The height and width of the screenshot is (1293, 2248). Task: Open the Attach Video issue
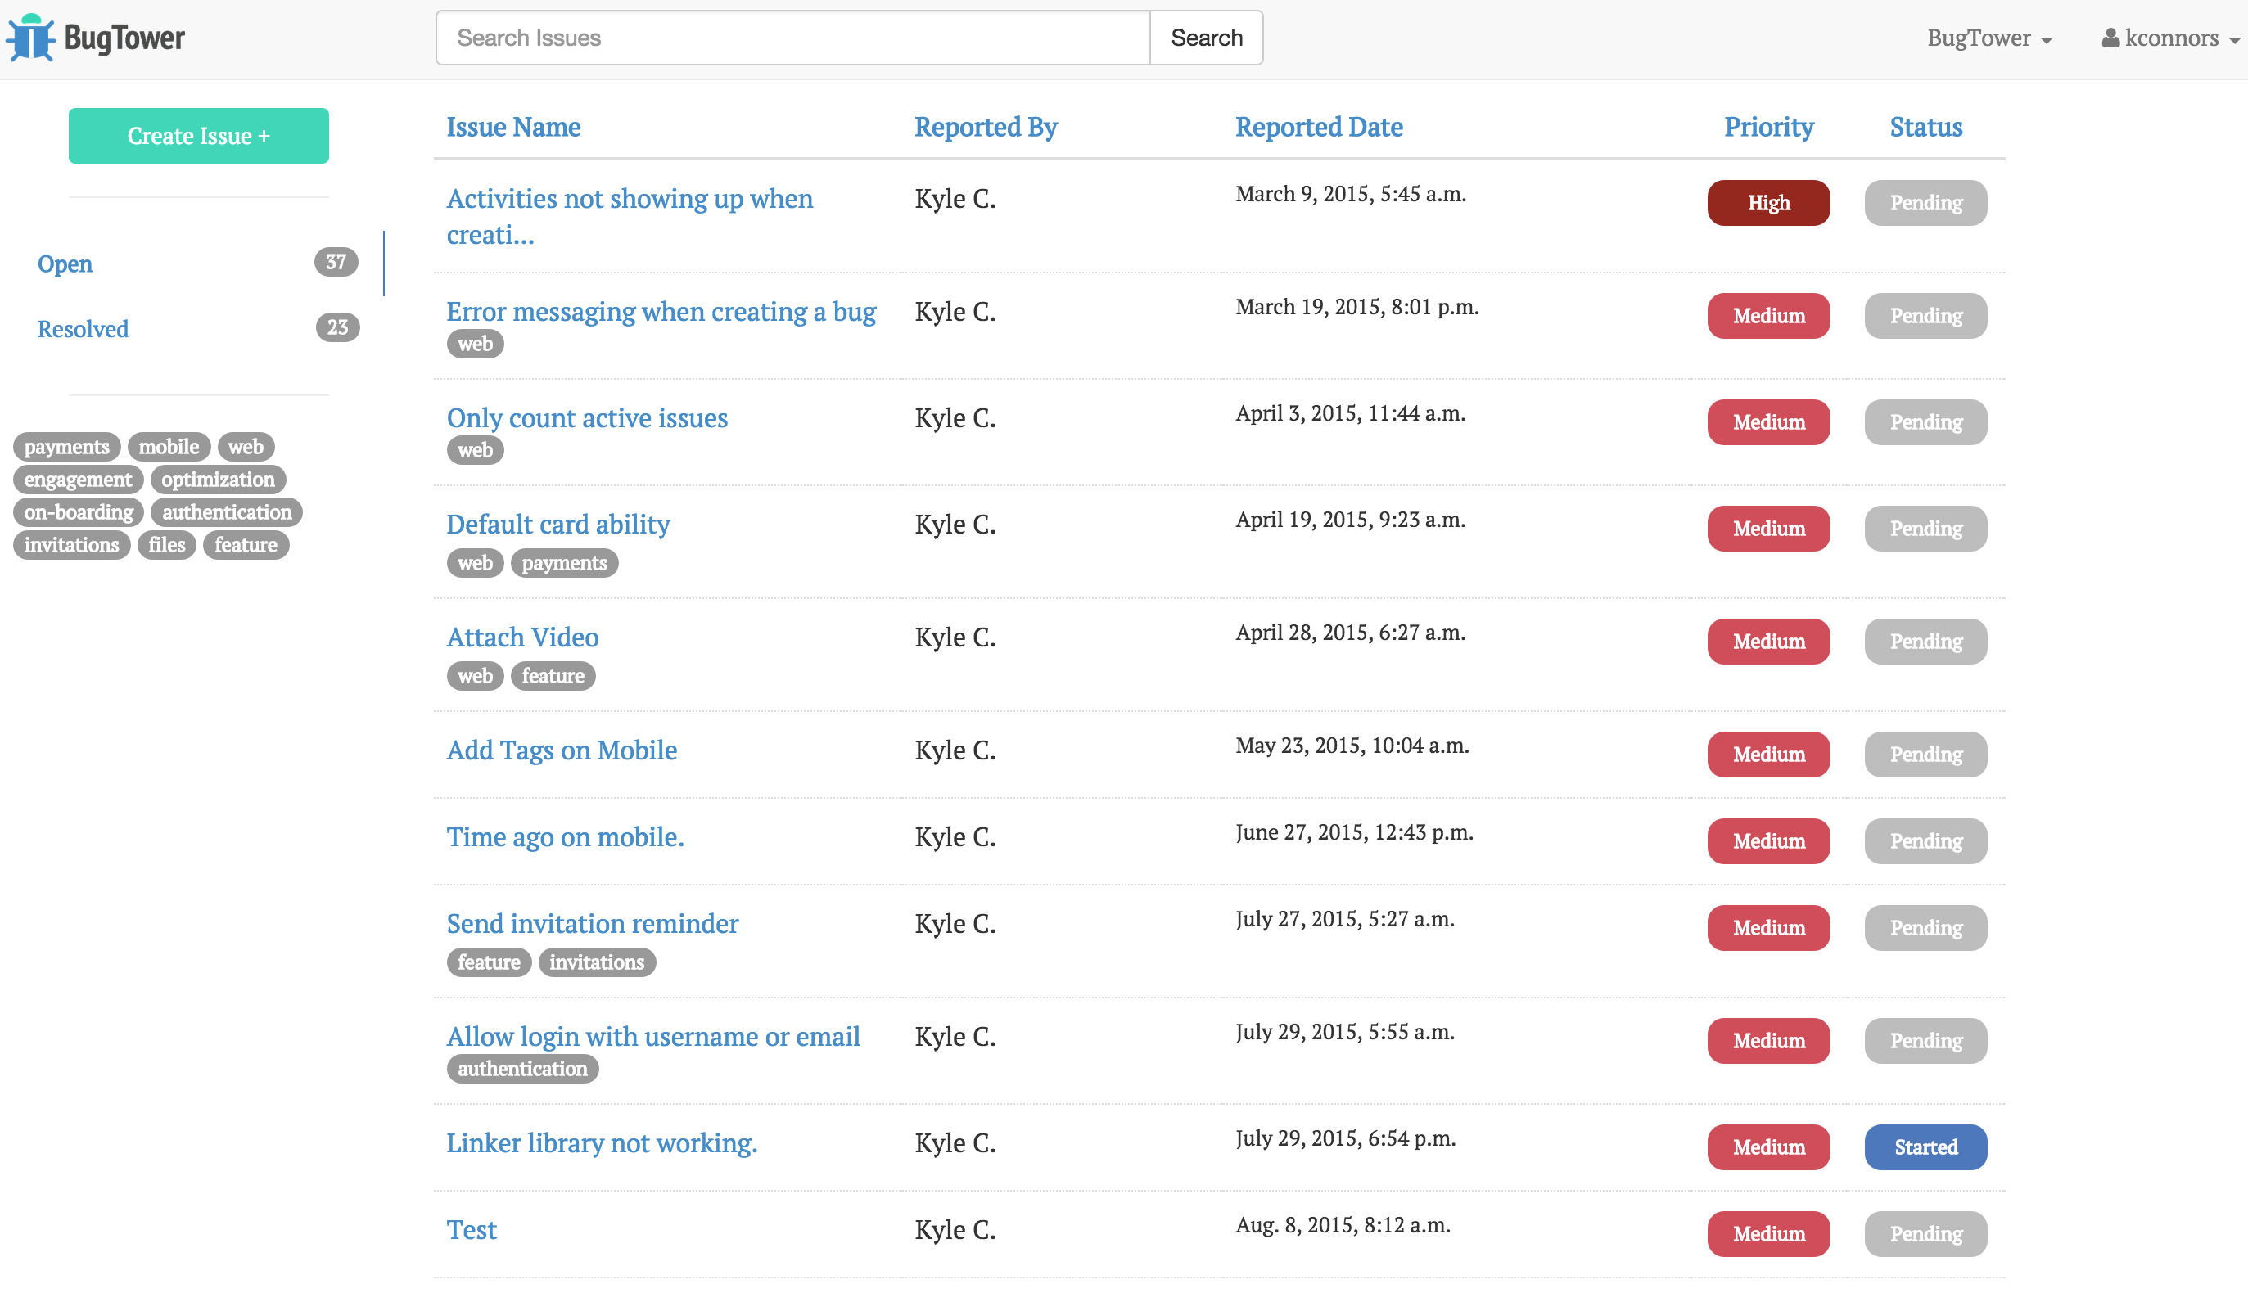click(x=522, y=637)
